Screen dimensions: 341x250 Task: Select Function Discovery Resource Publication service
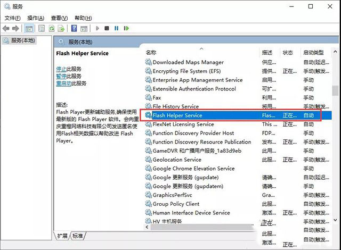pos(238,142)
